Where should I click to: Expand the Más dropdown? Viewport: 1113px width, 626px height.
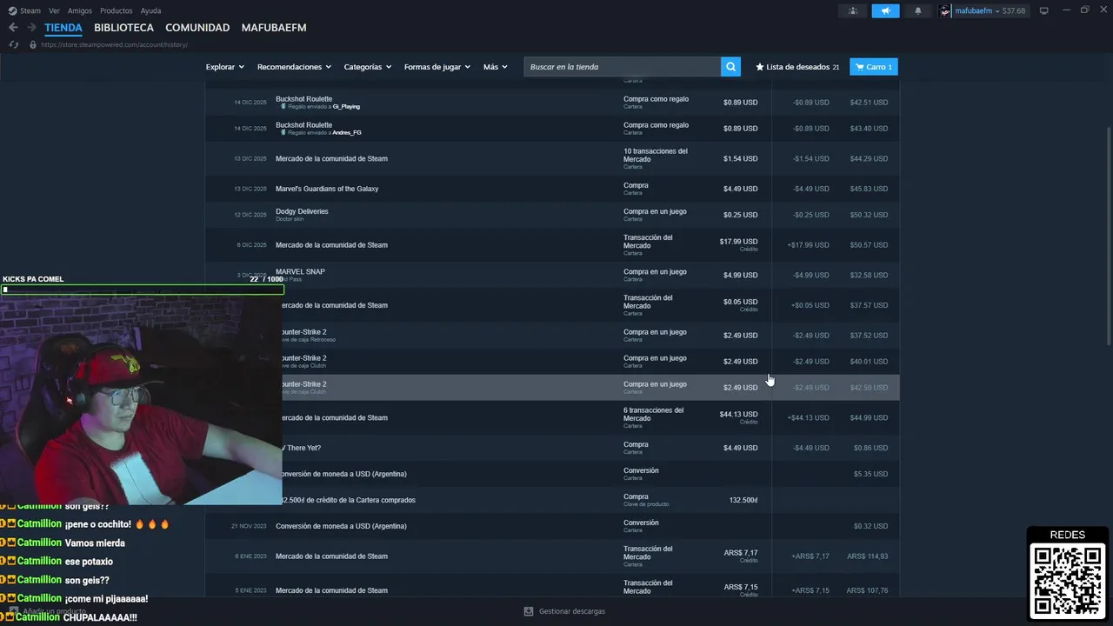495,67
